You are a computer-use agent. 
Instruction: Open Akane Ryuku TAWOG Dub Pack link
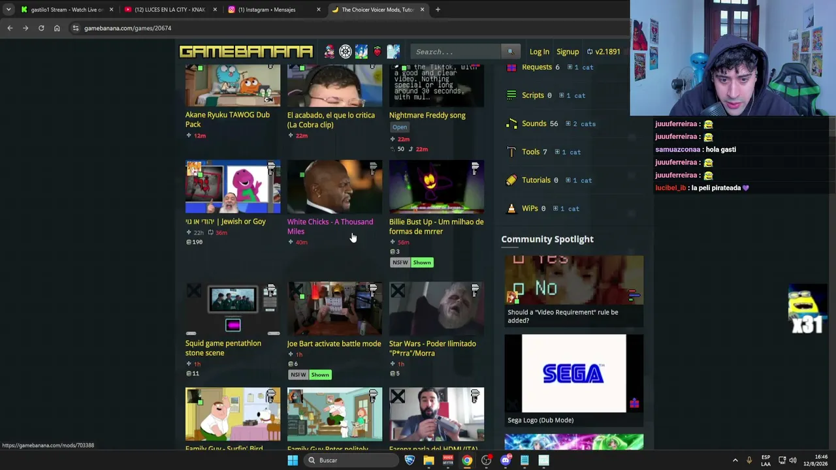click(227, 119)
